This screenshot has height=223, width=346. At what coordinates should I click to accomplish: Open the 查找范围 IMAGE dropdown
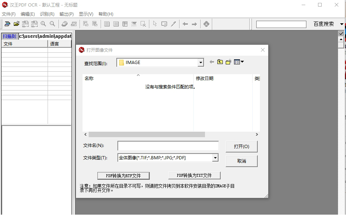(x=201, y=62)
